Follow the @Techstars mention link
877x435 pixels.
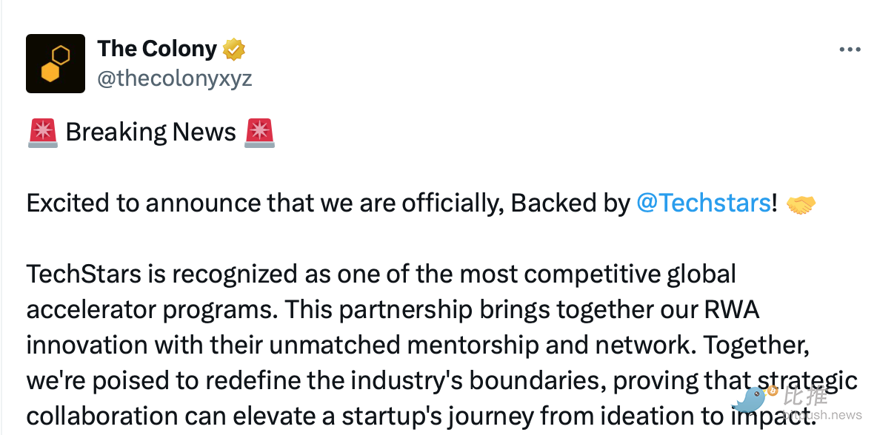[x=704, y=203]
